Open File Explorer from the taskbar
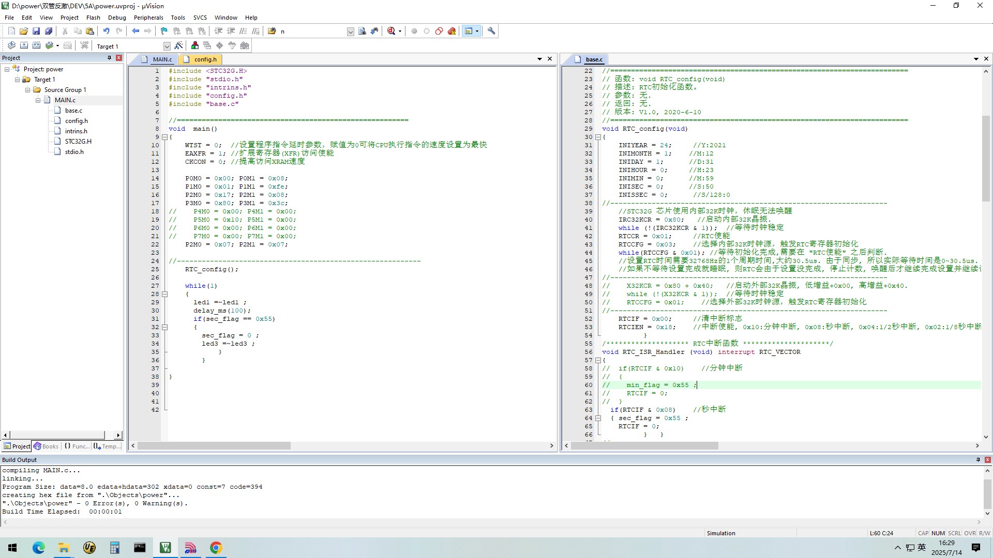The height and width of the screenshot is (558, 993). tap(64, 548)
